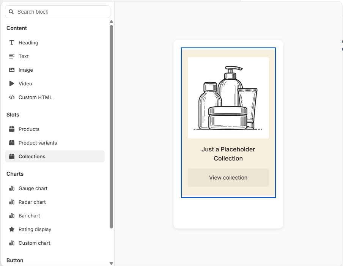The width and height of the screenshot is (343, 266).
Task: Add a Bar chart block
Action: click(x=29, y=216)
